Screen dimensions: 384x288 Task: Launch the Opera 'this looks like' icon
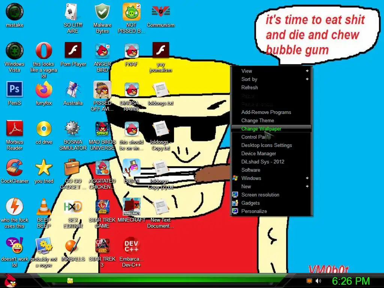(x=43, y=51)
